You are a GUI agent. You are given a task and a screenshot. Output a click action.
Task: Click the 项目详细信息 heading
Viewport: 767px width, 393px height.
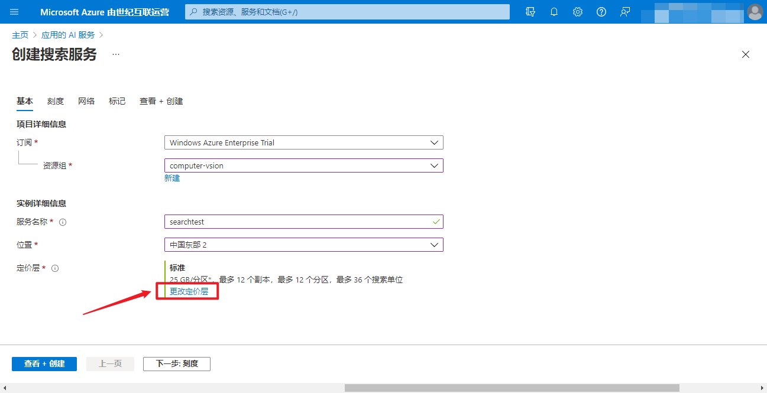tap(41, 124)
